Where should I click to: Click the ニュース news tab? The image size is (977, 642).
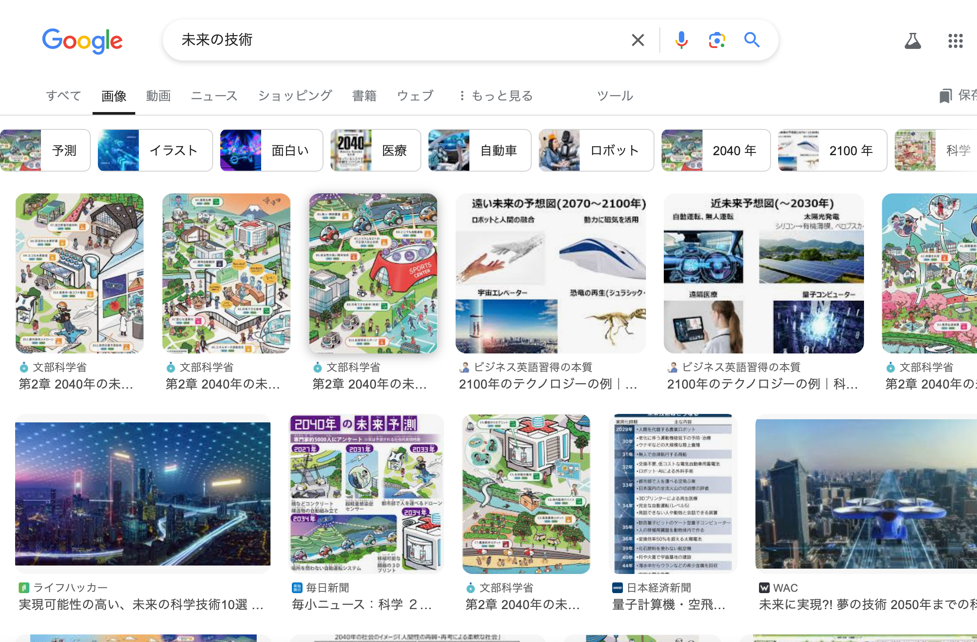tap(214, 95)
